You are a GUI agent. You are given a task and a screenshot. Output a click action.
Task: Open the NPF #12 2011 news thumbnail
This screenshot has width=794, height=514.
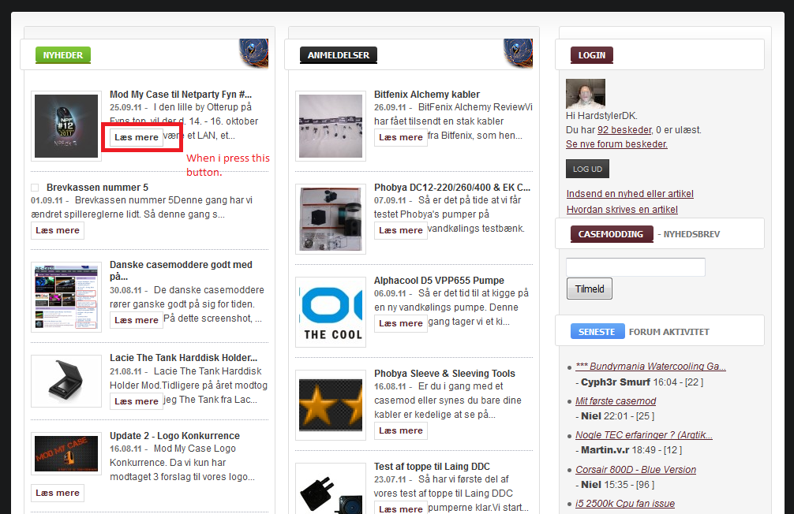click(66, 126)
